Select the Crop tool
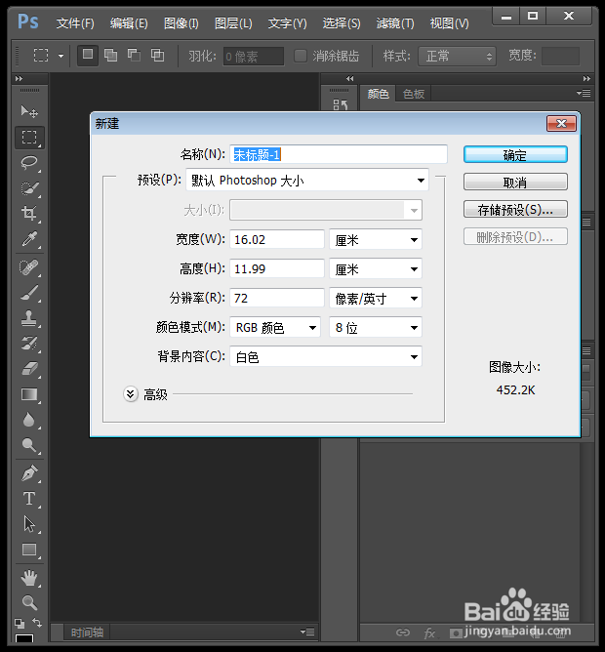 (x=29, y=214)
